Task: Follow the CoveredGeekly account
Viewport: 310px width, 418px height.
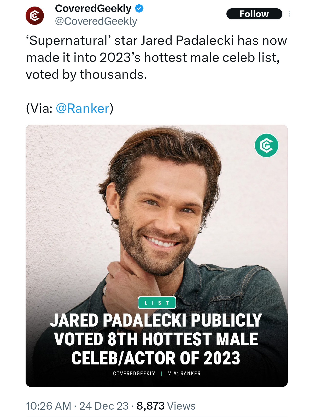Action: point(254,14)
